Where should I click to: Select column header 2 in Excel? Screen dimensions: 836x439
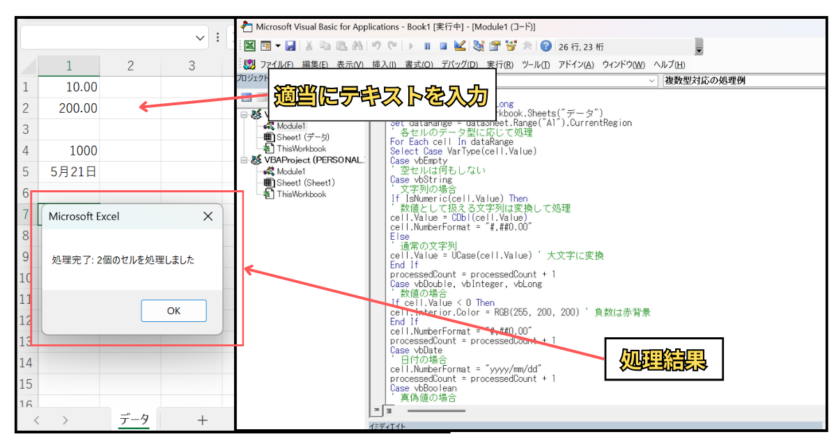pyautogui.click(x=130, y=66)
